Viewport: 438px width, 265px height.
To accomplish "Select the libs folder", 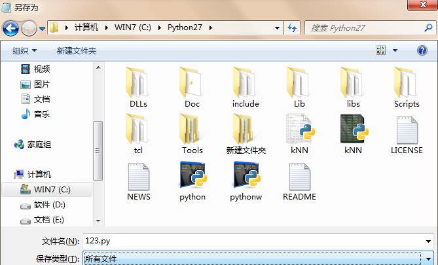I will tap(353, 88).
